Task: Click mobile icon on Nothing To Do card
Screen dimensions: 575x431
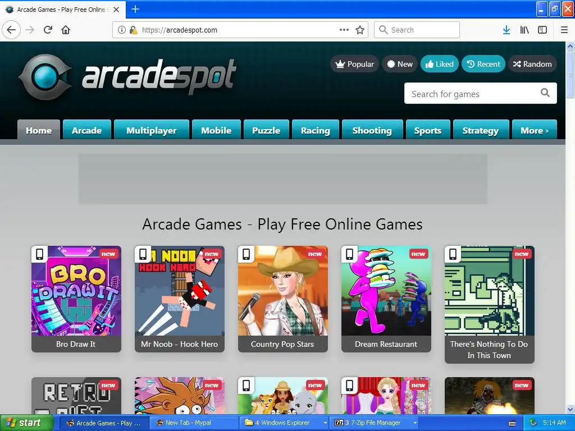Action: [x=453, y=254]
